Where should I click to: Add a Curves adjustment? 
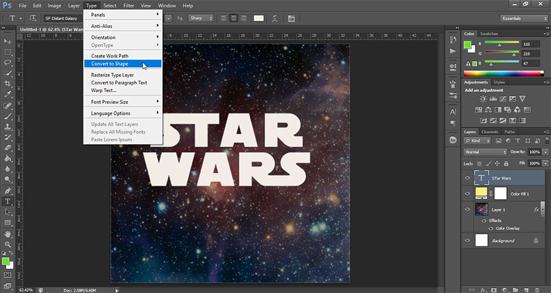coord(503,99)
